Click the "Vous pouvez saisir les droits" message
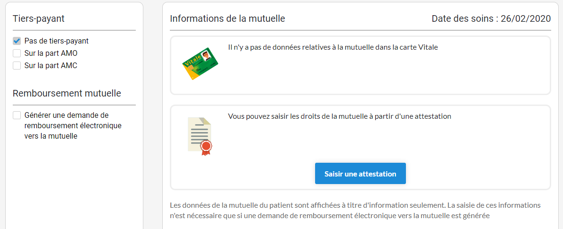563x229 pixels. click(x=339, y=116)
